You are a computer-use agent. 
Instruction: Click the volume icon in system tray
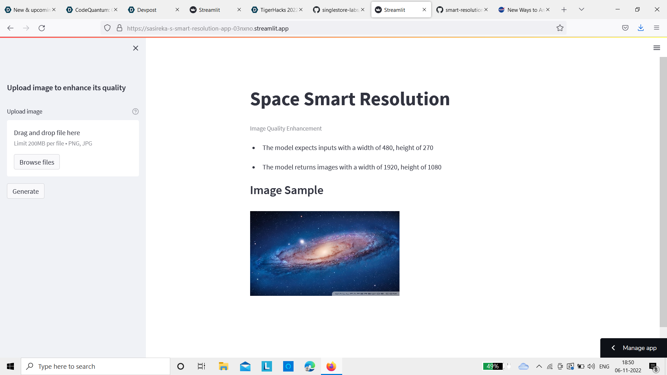coord(592,366)
